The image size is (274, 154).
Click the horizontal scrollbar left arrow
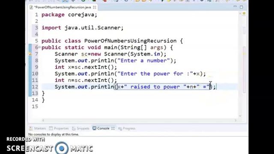click(43, 120)
